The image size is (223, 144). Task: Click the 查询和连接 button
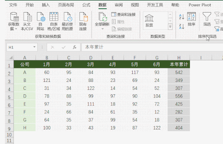(x=124, y=14)
